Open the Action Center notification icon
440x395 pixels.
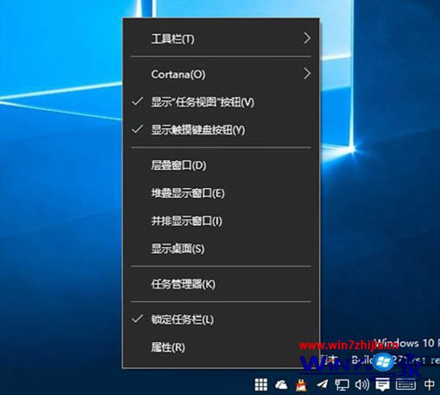point(384,386)
